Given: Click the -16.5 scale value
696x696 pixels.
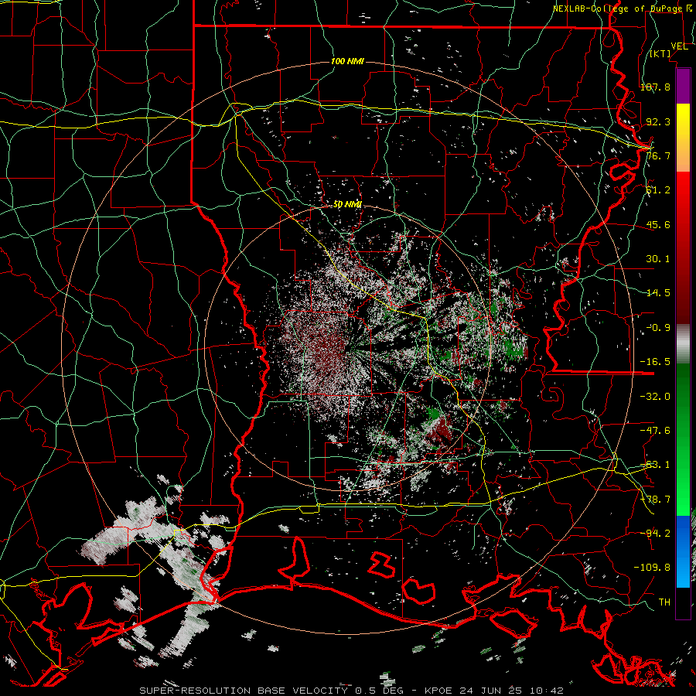Looking at the screenshot, I should pyautogui.click(x=655, y=362).
